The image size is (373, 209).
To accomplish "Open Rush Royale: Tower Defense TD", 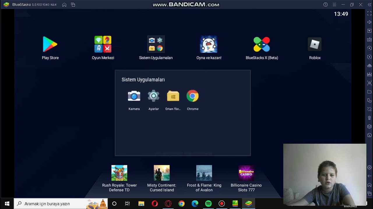I will click(x=119, y=173).
